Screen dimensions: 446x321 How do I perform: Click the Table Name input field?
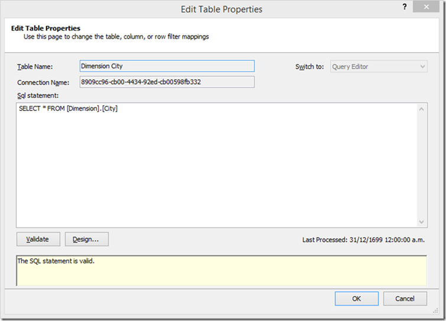167,66
